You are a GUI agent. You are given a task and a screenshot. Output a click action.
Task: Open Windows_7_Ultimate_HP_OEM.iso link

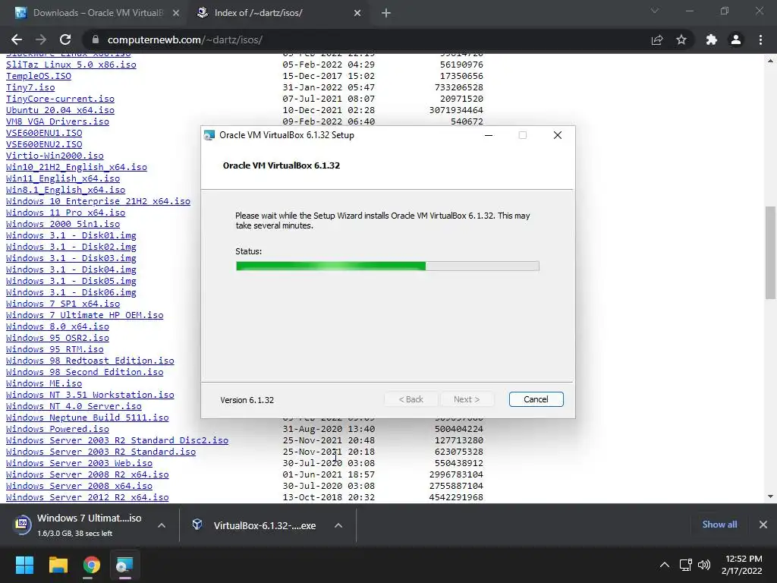coord(85,315)
